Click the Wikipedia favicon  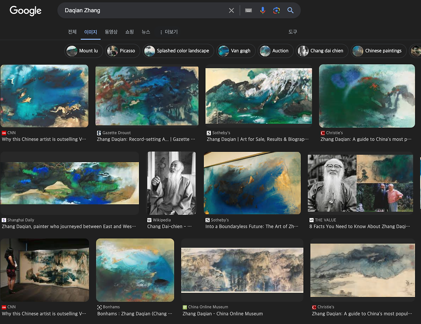tap(149, 220)
